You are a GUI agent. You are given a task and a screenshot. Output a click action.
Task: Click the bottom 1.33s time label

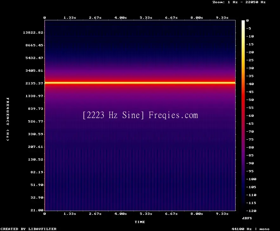tap(70, 214)
